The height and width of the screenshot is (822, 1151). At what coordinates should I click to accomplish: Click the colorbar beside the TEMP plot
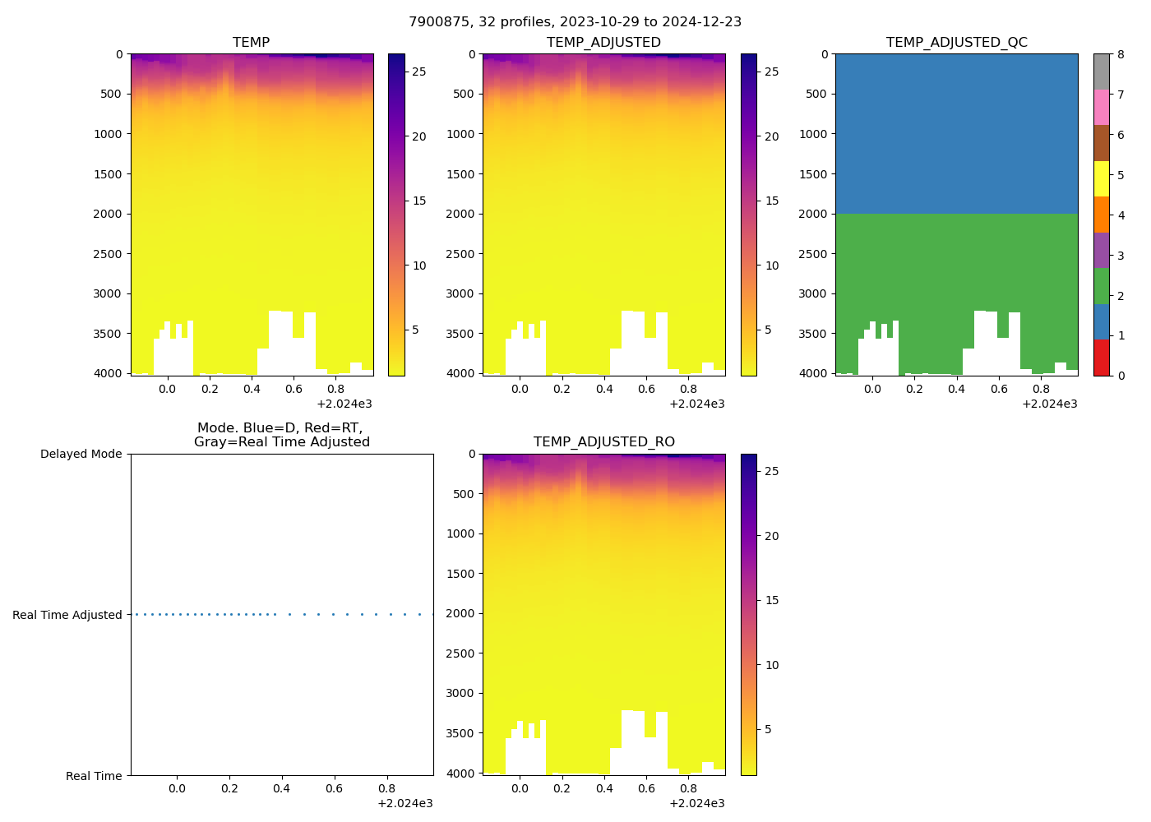[x=395, y=214]
